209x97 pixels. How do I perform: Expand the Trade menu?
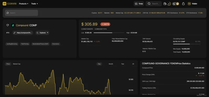click(34, 4)
